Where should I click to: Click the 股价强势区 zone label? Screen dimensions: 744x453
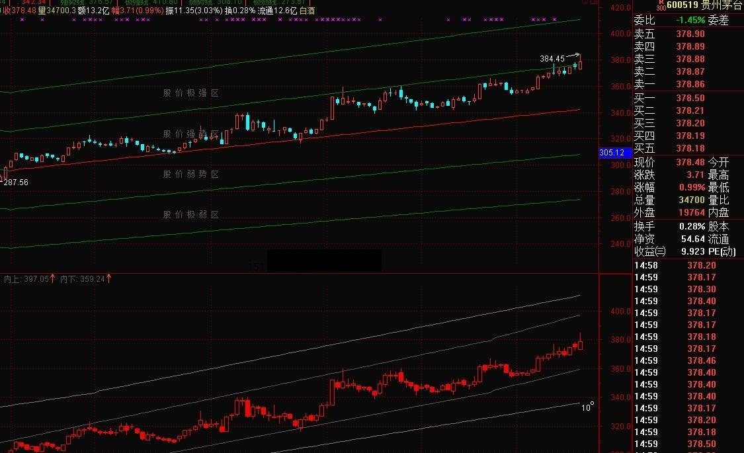tap(190, 134)
